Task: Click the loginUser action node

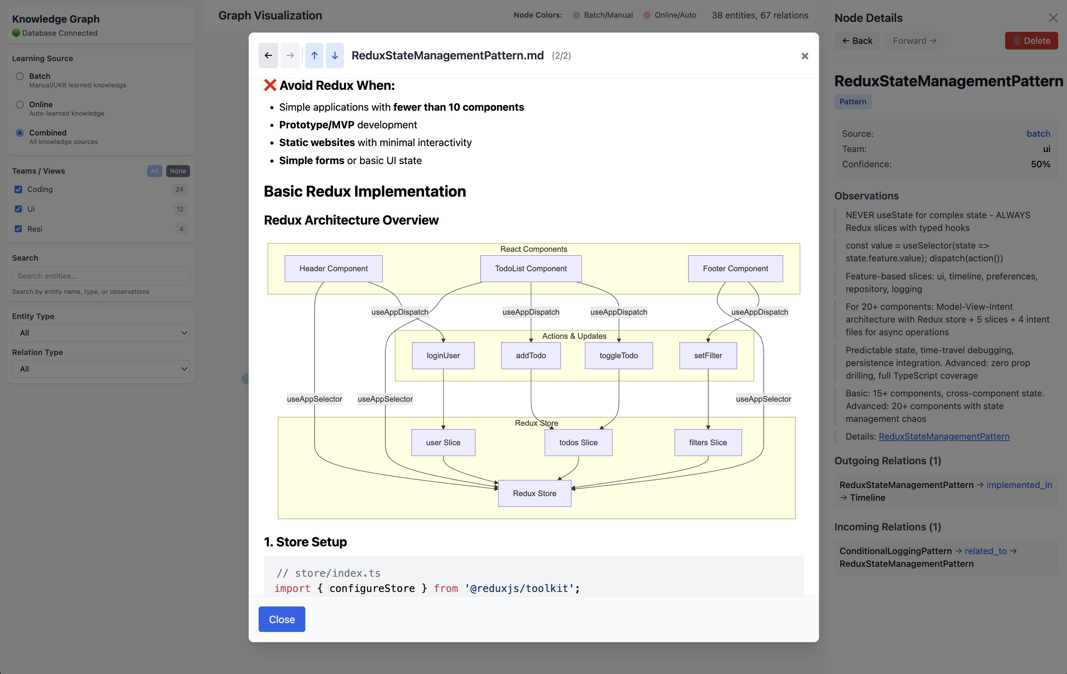Action: [x=443, y=356]
